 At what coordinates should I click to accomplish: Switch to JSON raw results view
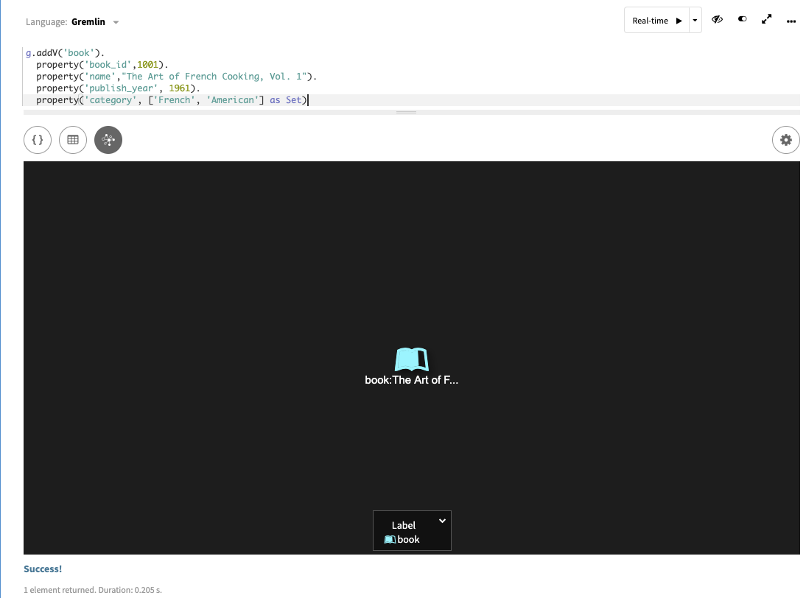click(38, 140)
